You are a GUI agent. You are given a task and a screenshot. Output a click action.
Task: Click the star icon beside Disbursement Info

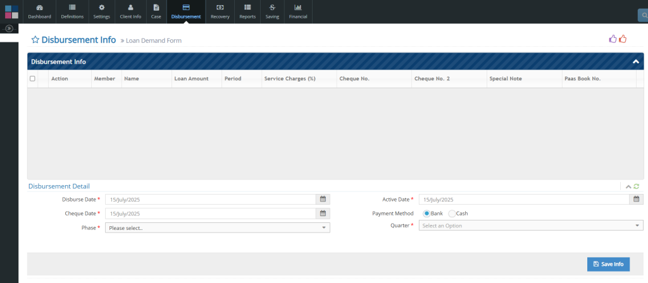pyautogui.click(x=35, y=40)
